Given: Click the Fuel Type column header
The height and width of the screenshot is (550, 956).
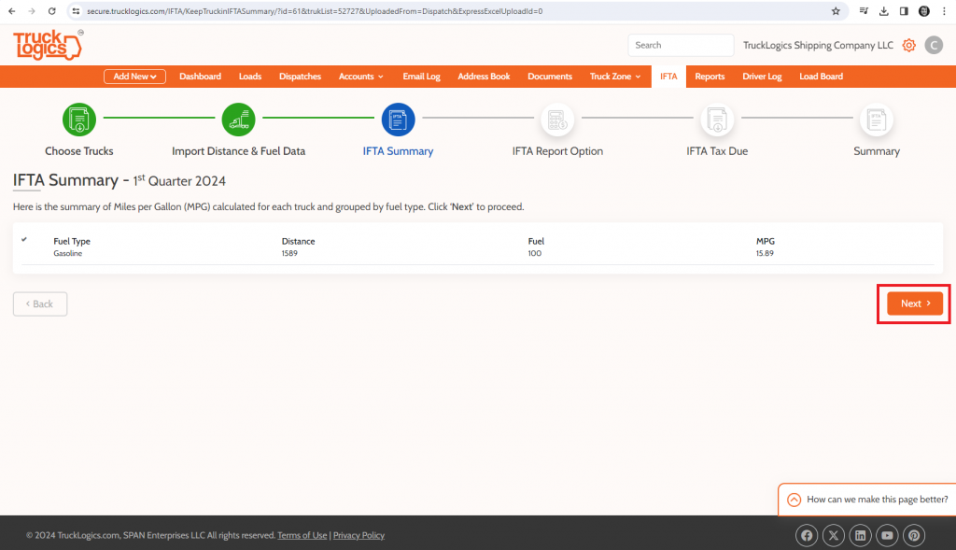Looking at the screenshot, I should 72,242.
